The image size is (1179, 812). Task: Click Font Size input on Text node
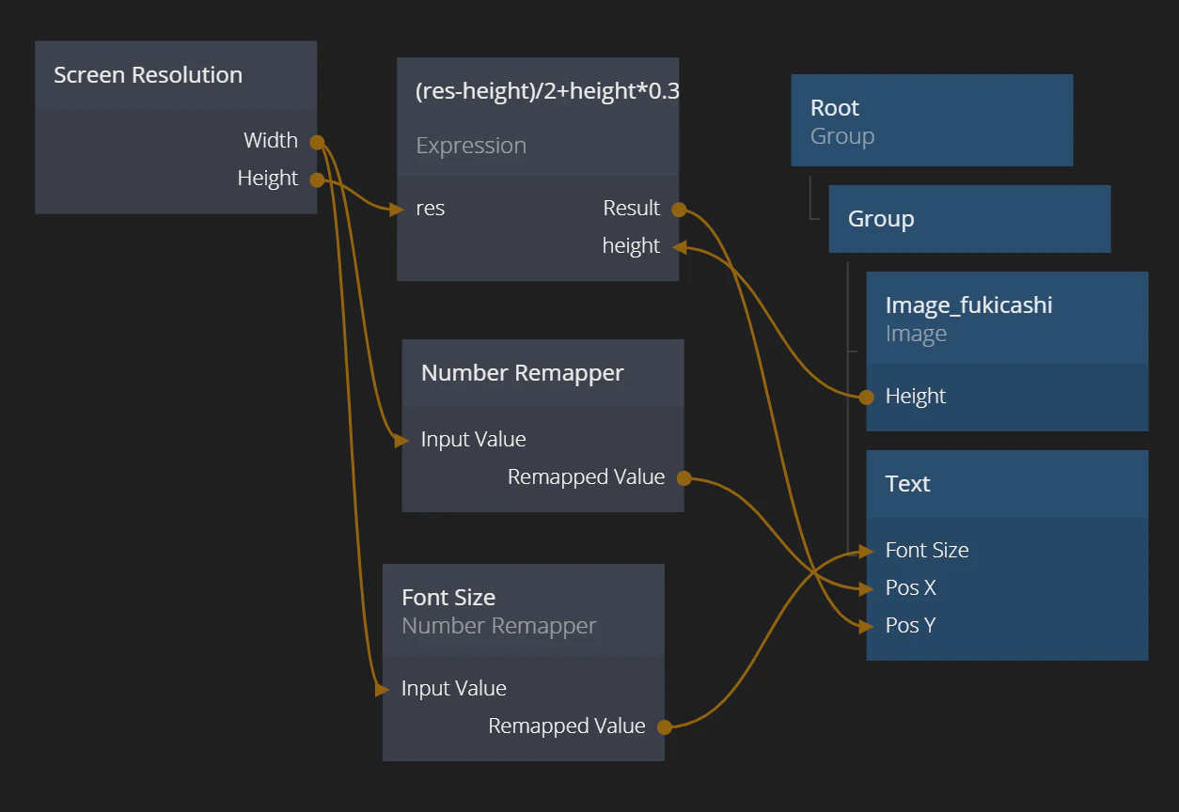(x=867, y=551)
